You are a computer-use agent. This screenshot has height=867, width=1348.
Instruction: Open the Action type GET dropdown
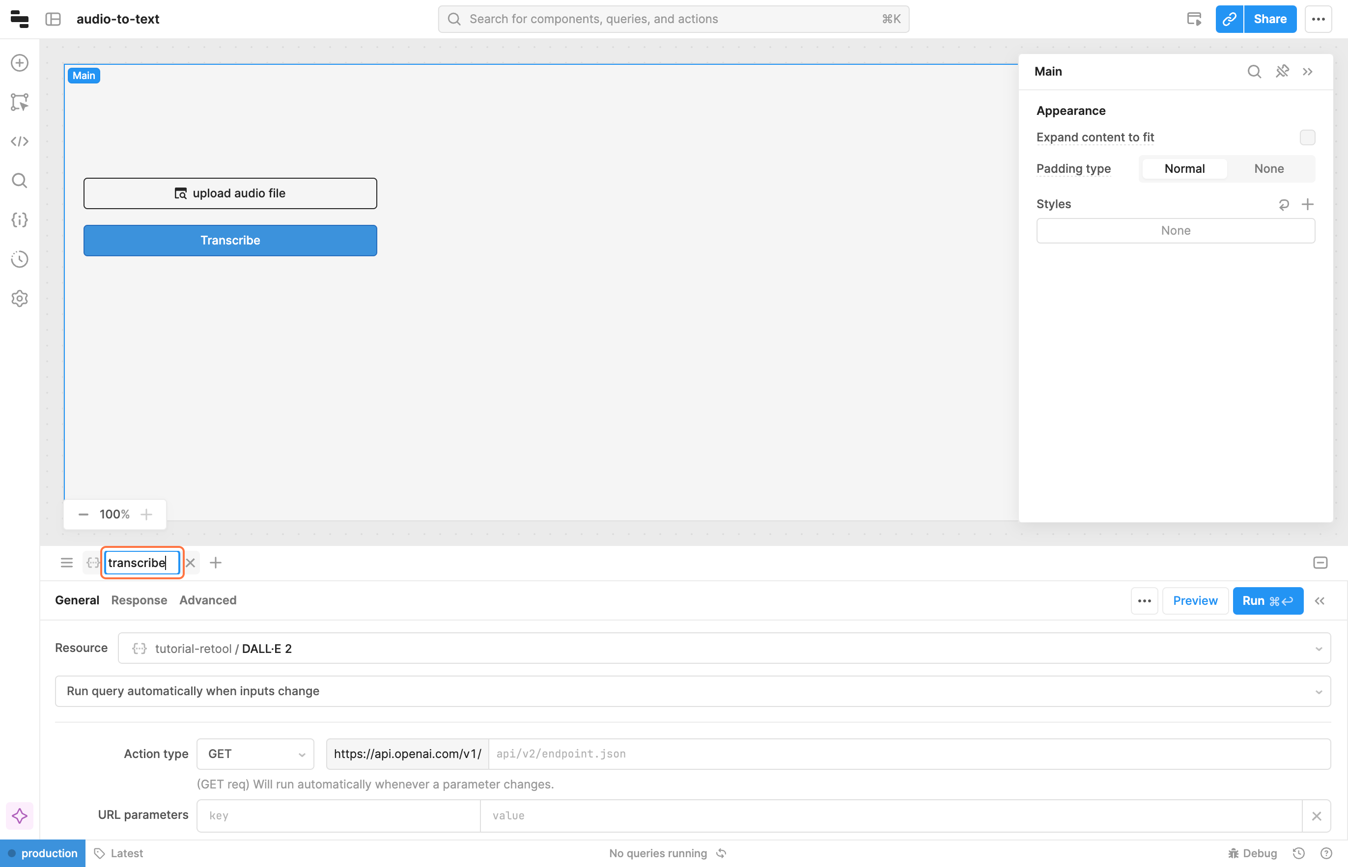click(255, 754)
